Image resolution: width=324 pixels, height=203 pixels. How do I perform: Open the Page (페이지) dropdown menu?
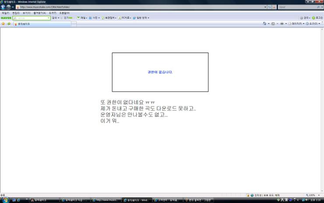click(x=296, y=24)
